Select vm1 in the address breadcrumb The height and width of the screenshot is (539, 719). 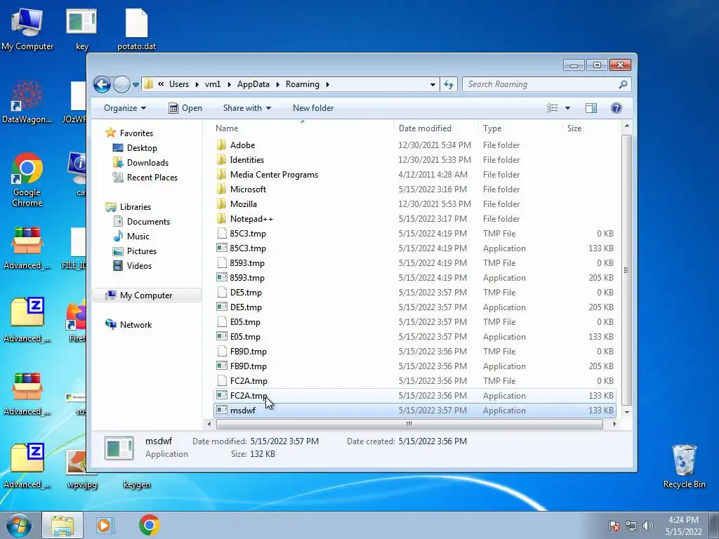click(x=212, y=84)
